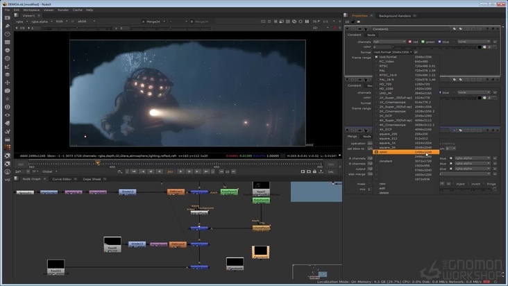Open the Image nodes toolbar icon
508x286 pixels.
click(x=7, y=18)
